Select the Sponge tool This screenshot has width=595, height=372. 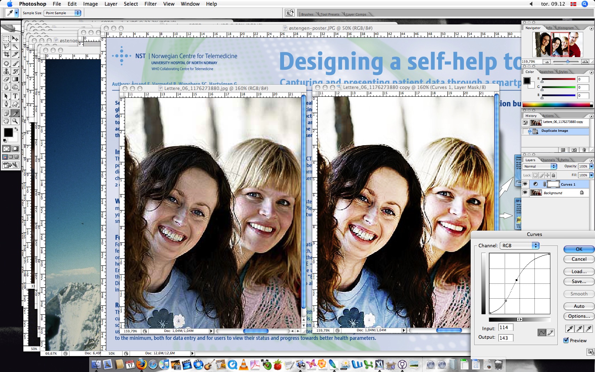pos(15,87)
